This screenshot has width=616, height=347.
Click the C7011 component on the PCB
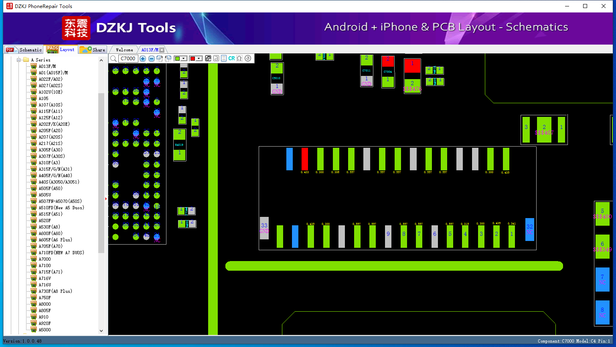click(x=367, y=71)
